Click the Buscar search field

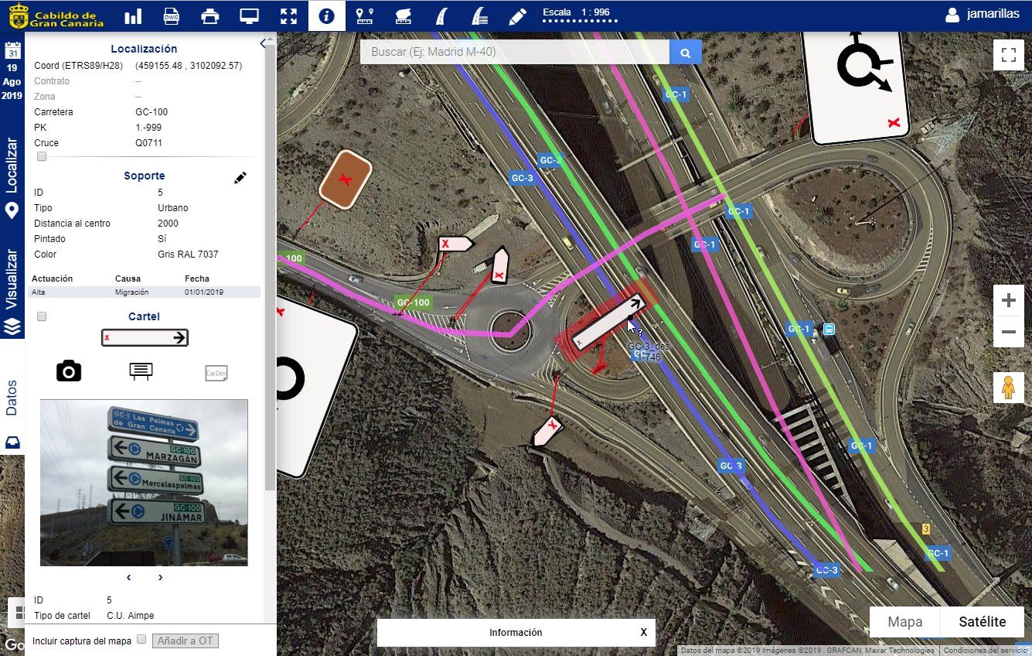pyautogui.click(x=515, y=52)
